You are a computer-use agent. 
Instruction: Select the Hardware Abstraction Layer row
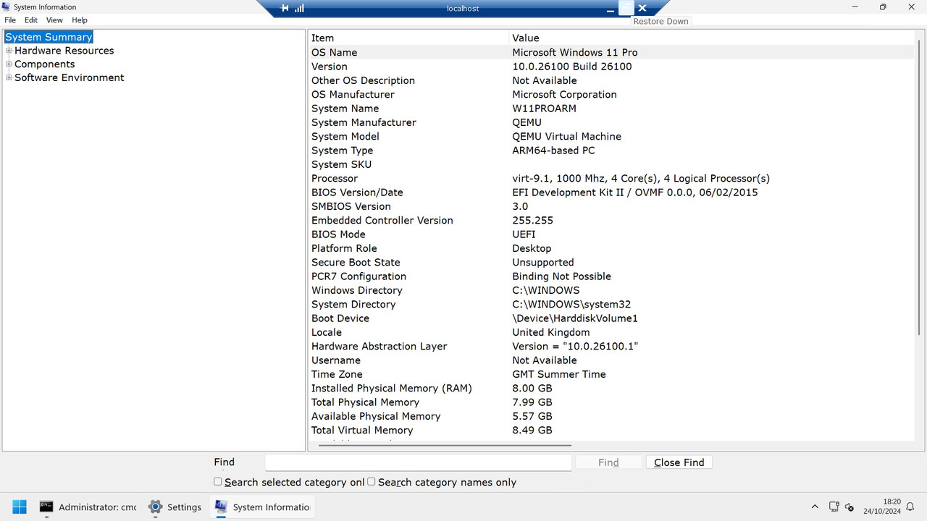click(611, 347)
